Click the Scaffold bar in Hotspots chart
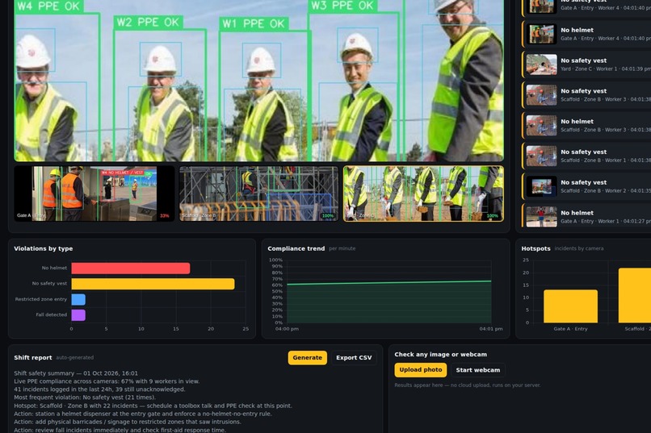This screenshot has width=651, height=433. [634, 295]
